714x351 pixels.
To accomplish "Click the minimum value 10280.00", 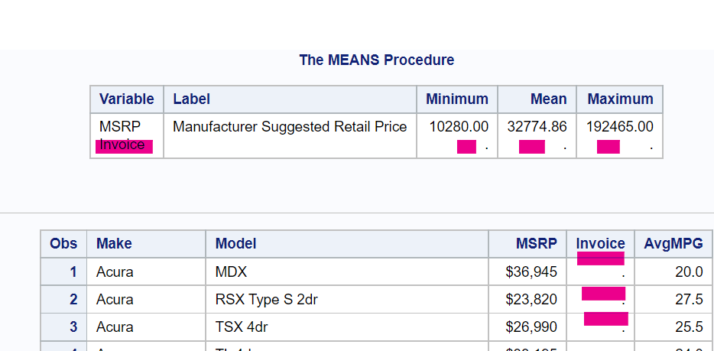I will click(459, 126).
